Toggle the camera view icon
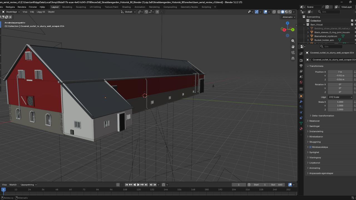 [x=293, y=52]
